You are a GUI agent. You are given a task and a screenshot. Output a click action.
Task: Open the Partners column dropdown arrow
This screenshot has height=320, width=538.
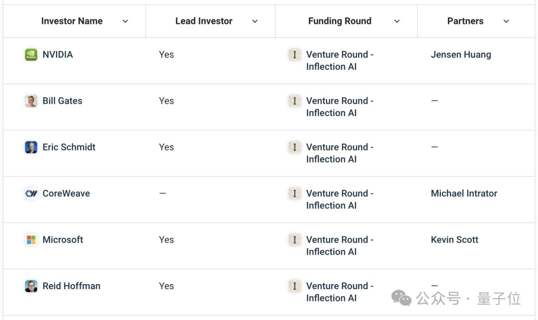pyautogui.click(x=506, y=21)
